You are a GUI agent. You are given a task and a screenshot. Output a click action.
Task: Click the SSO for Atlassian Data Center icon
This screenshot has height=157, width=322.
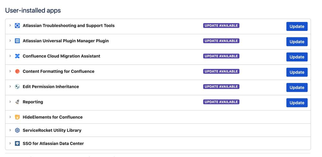coord(17,143)
